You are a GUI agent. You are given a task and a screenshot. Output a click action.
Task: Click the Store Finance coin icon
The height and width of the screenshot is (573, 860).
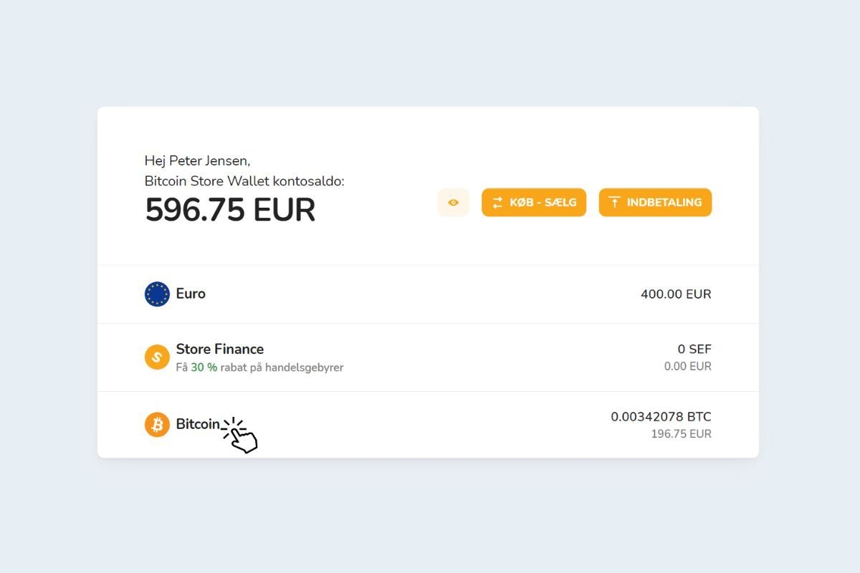[x=157, y=357]
